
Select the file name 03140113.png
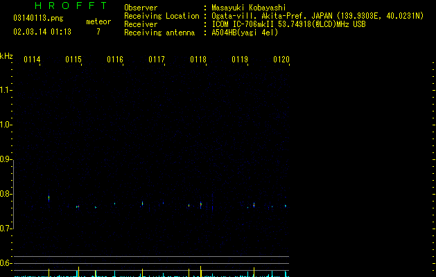click(38, 18)
